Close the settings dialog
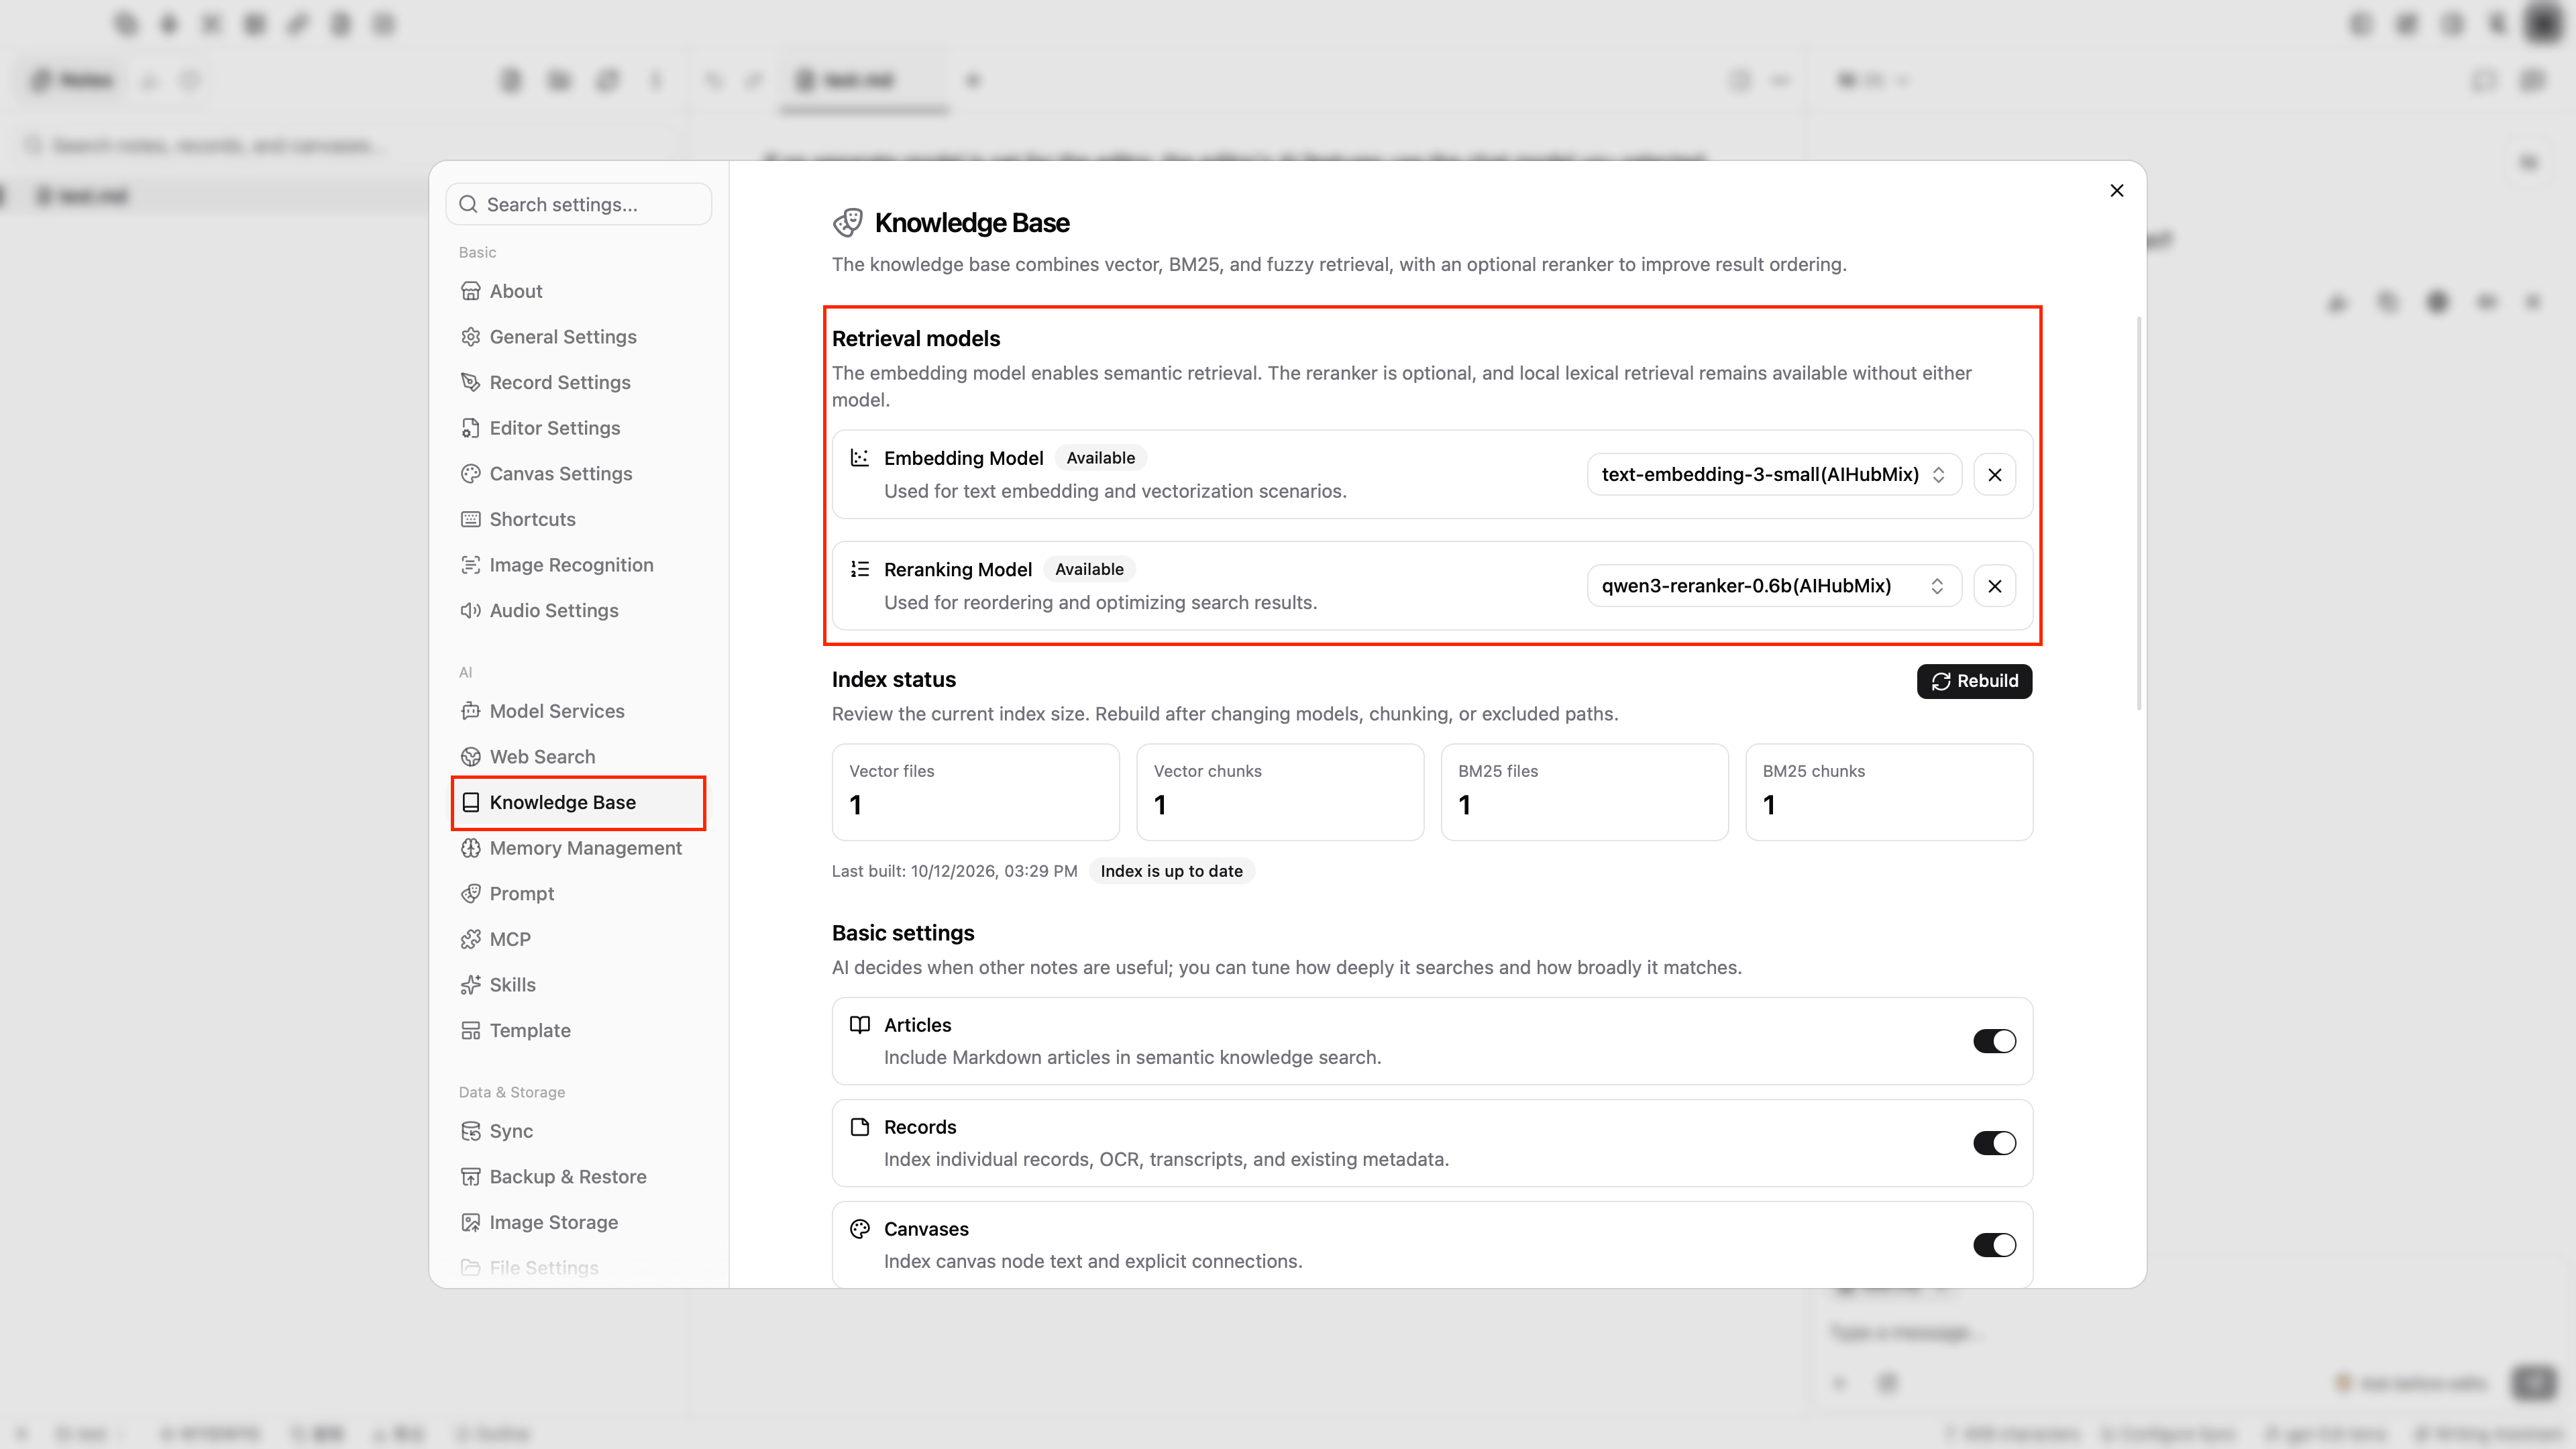This screenshot has width=2576, height=1449. pyautogui.click(x=2116, y=191)
